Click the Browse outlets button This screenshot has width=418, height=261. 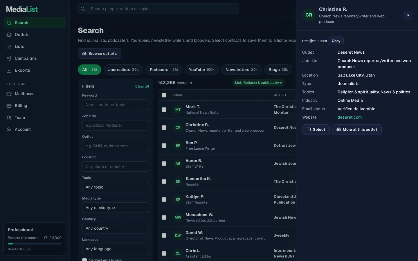(x=99, y=53)
